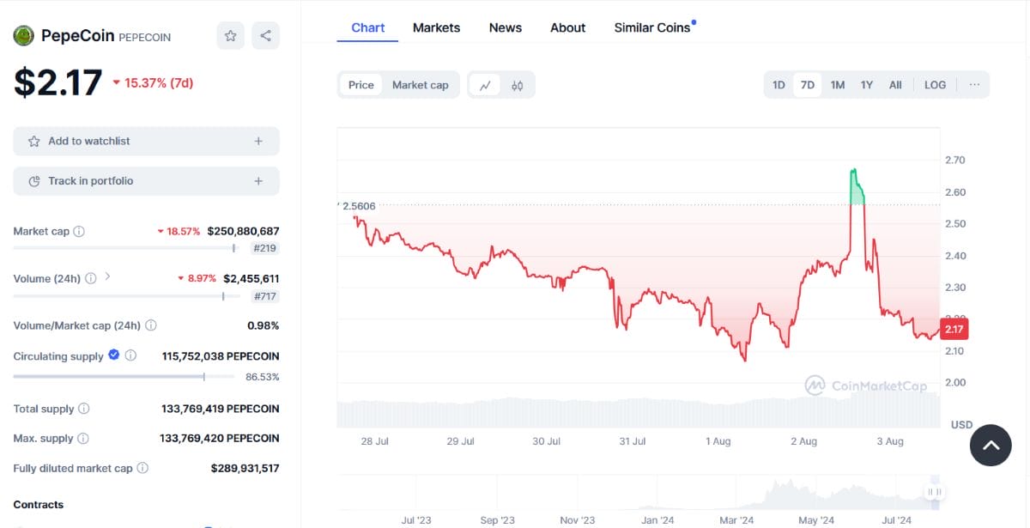
Task: Click the $250,880,687 market cap value
Action: coord(243,231)
